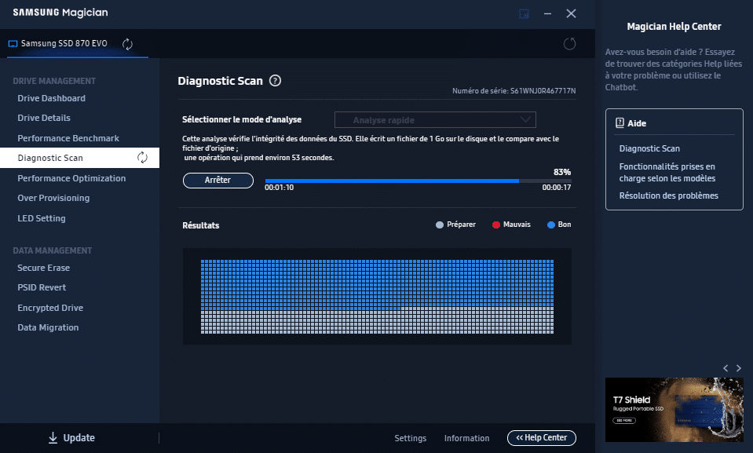753x453 pixels.
Task: Open the Analyse rapide scan mode dropdown
Action: [x=435, y=120]
